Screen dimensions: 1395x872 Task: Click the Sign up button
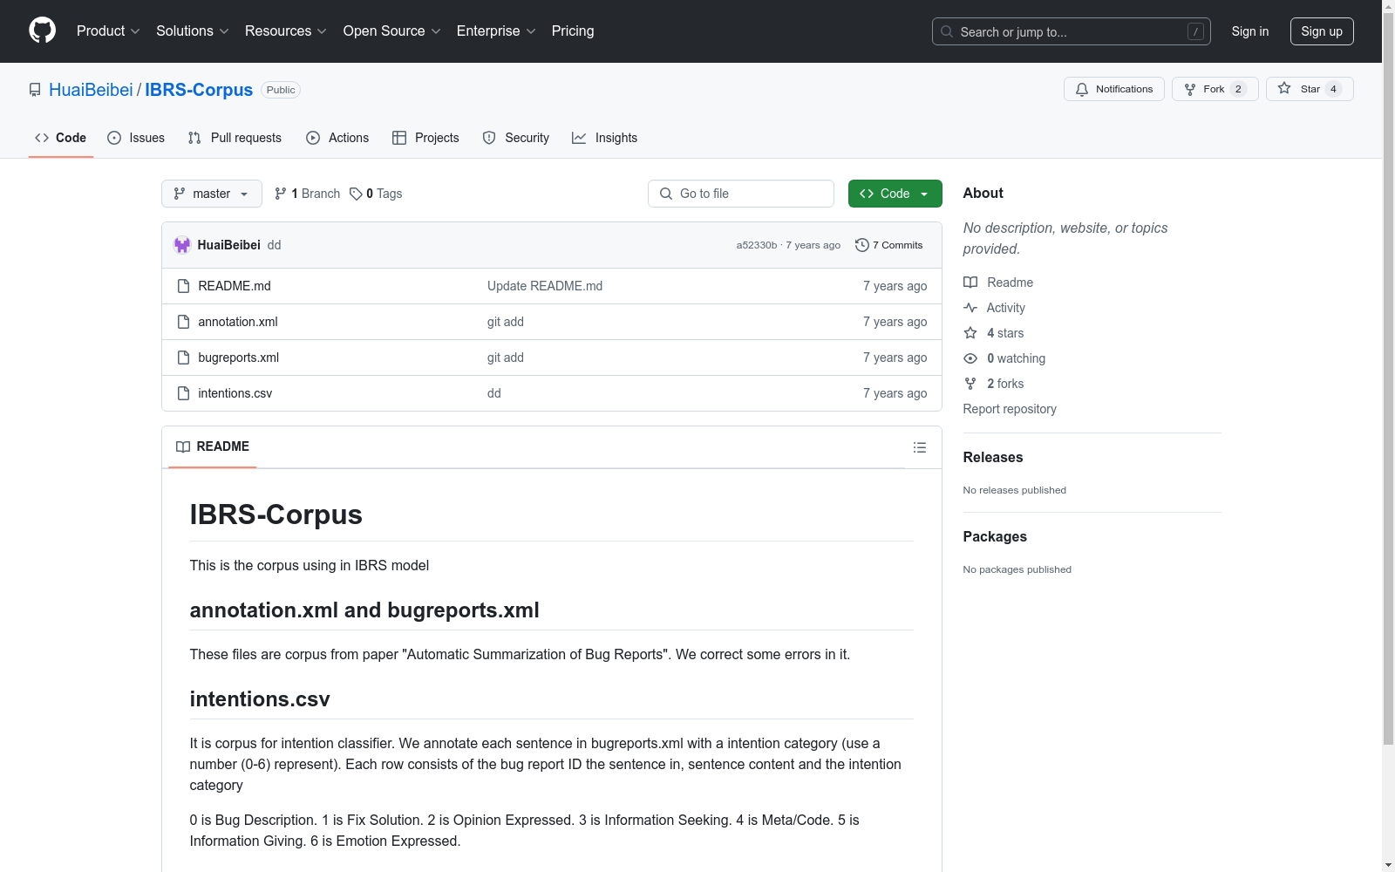click(1322, 31)
